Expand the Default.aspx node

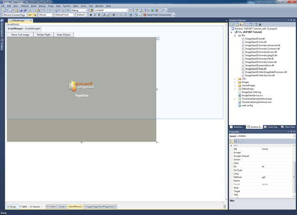click(235, 89)
